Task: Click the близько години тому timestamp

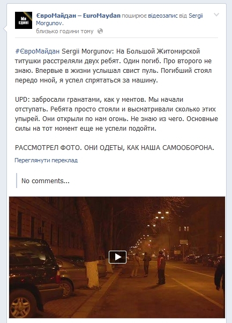Action: pos(65,31)
